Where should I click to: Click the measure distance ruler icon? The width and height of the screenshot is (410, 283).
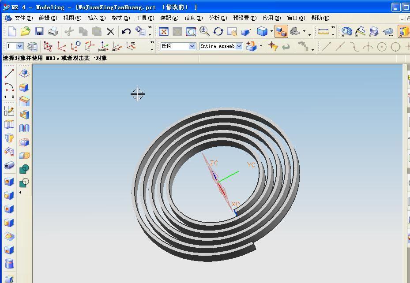(x=323, y=31)
